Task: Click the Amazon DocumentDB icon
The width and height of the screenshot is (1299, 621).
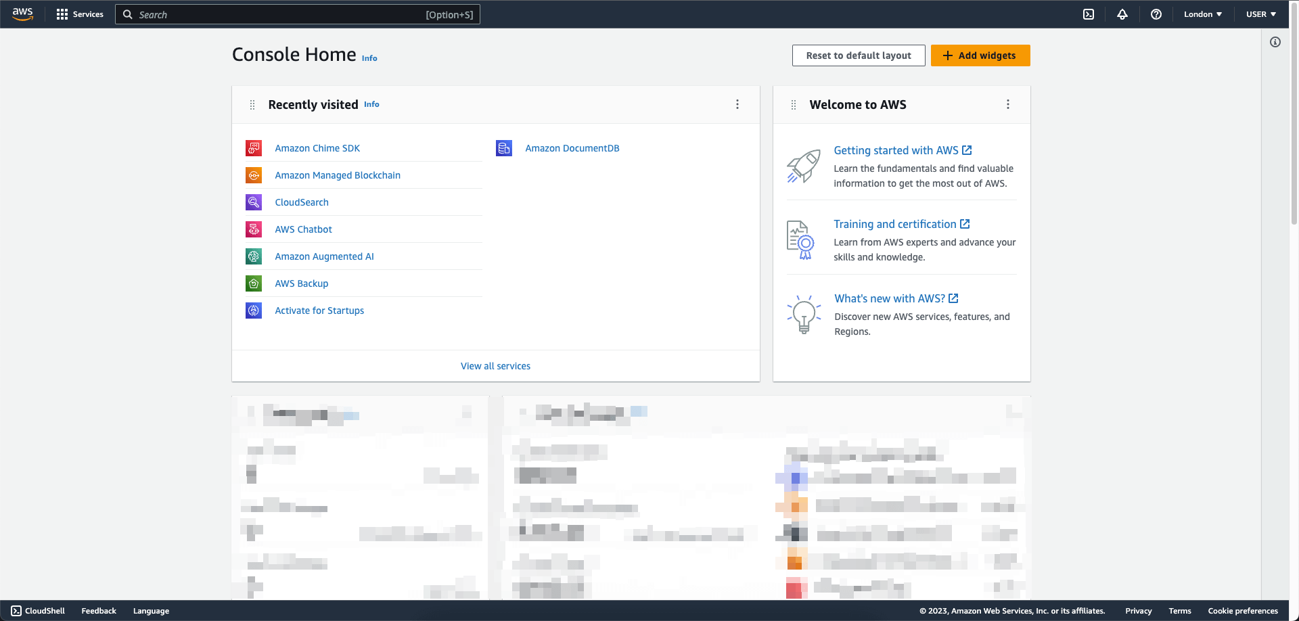Action: [x=504, y=148]
